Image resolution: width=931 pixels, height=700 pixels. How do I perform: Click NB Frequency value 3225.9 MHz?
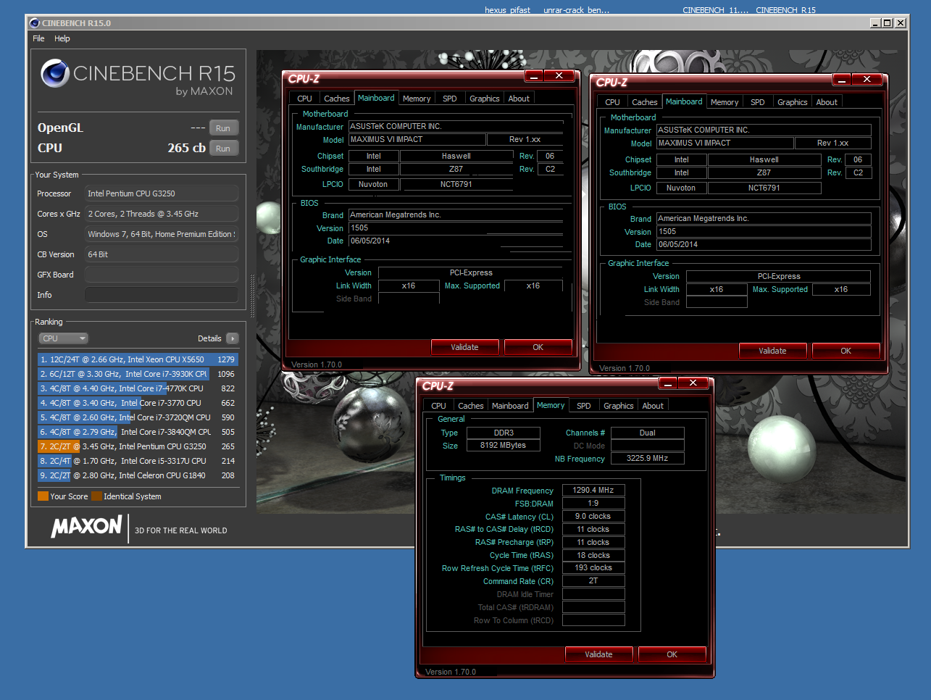(x=647, y=459)
